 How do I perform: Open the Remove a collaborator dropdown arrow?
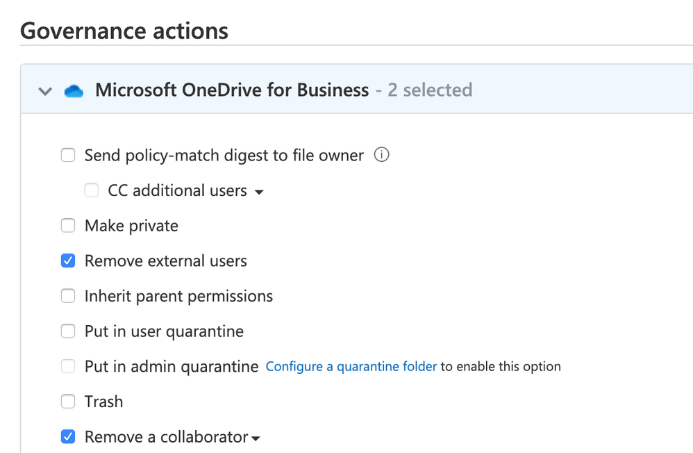click(256, 438)
